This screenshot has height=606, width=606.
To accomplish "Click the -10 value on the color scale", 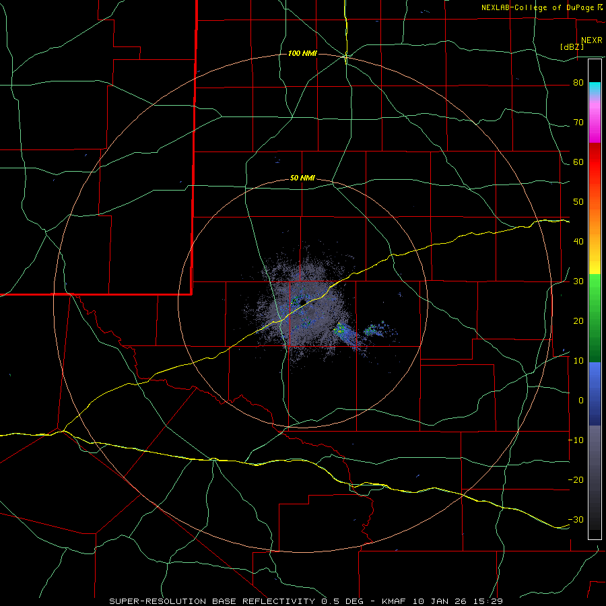I will pyautogui.click(x=576, y=440).
